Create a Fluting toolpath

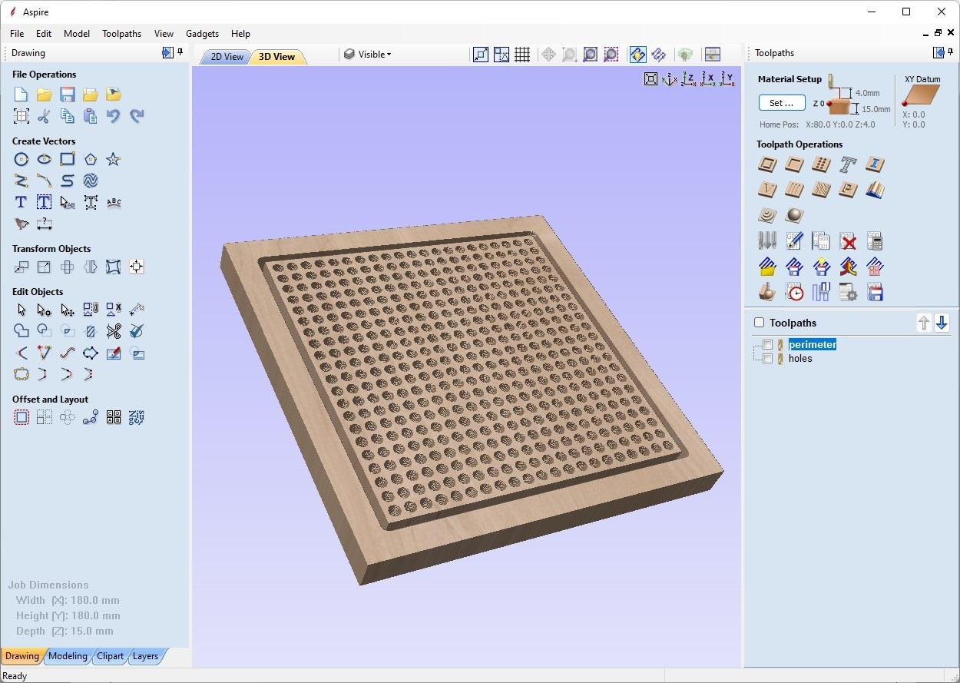(x=795, y=190)
